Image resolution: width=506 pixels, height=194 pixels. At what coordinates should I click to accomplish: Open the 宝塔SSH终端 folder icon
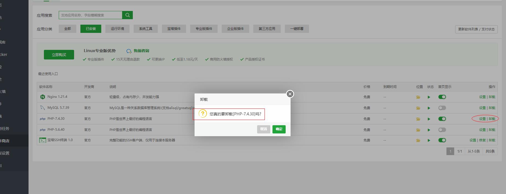pyautogui.click(x=418, y=140)
